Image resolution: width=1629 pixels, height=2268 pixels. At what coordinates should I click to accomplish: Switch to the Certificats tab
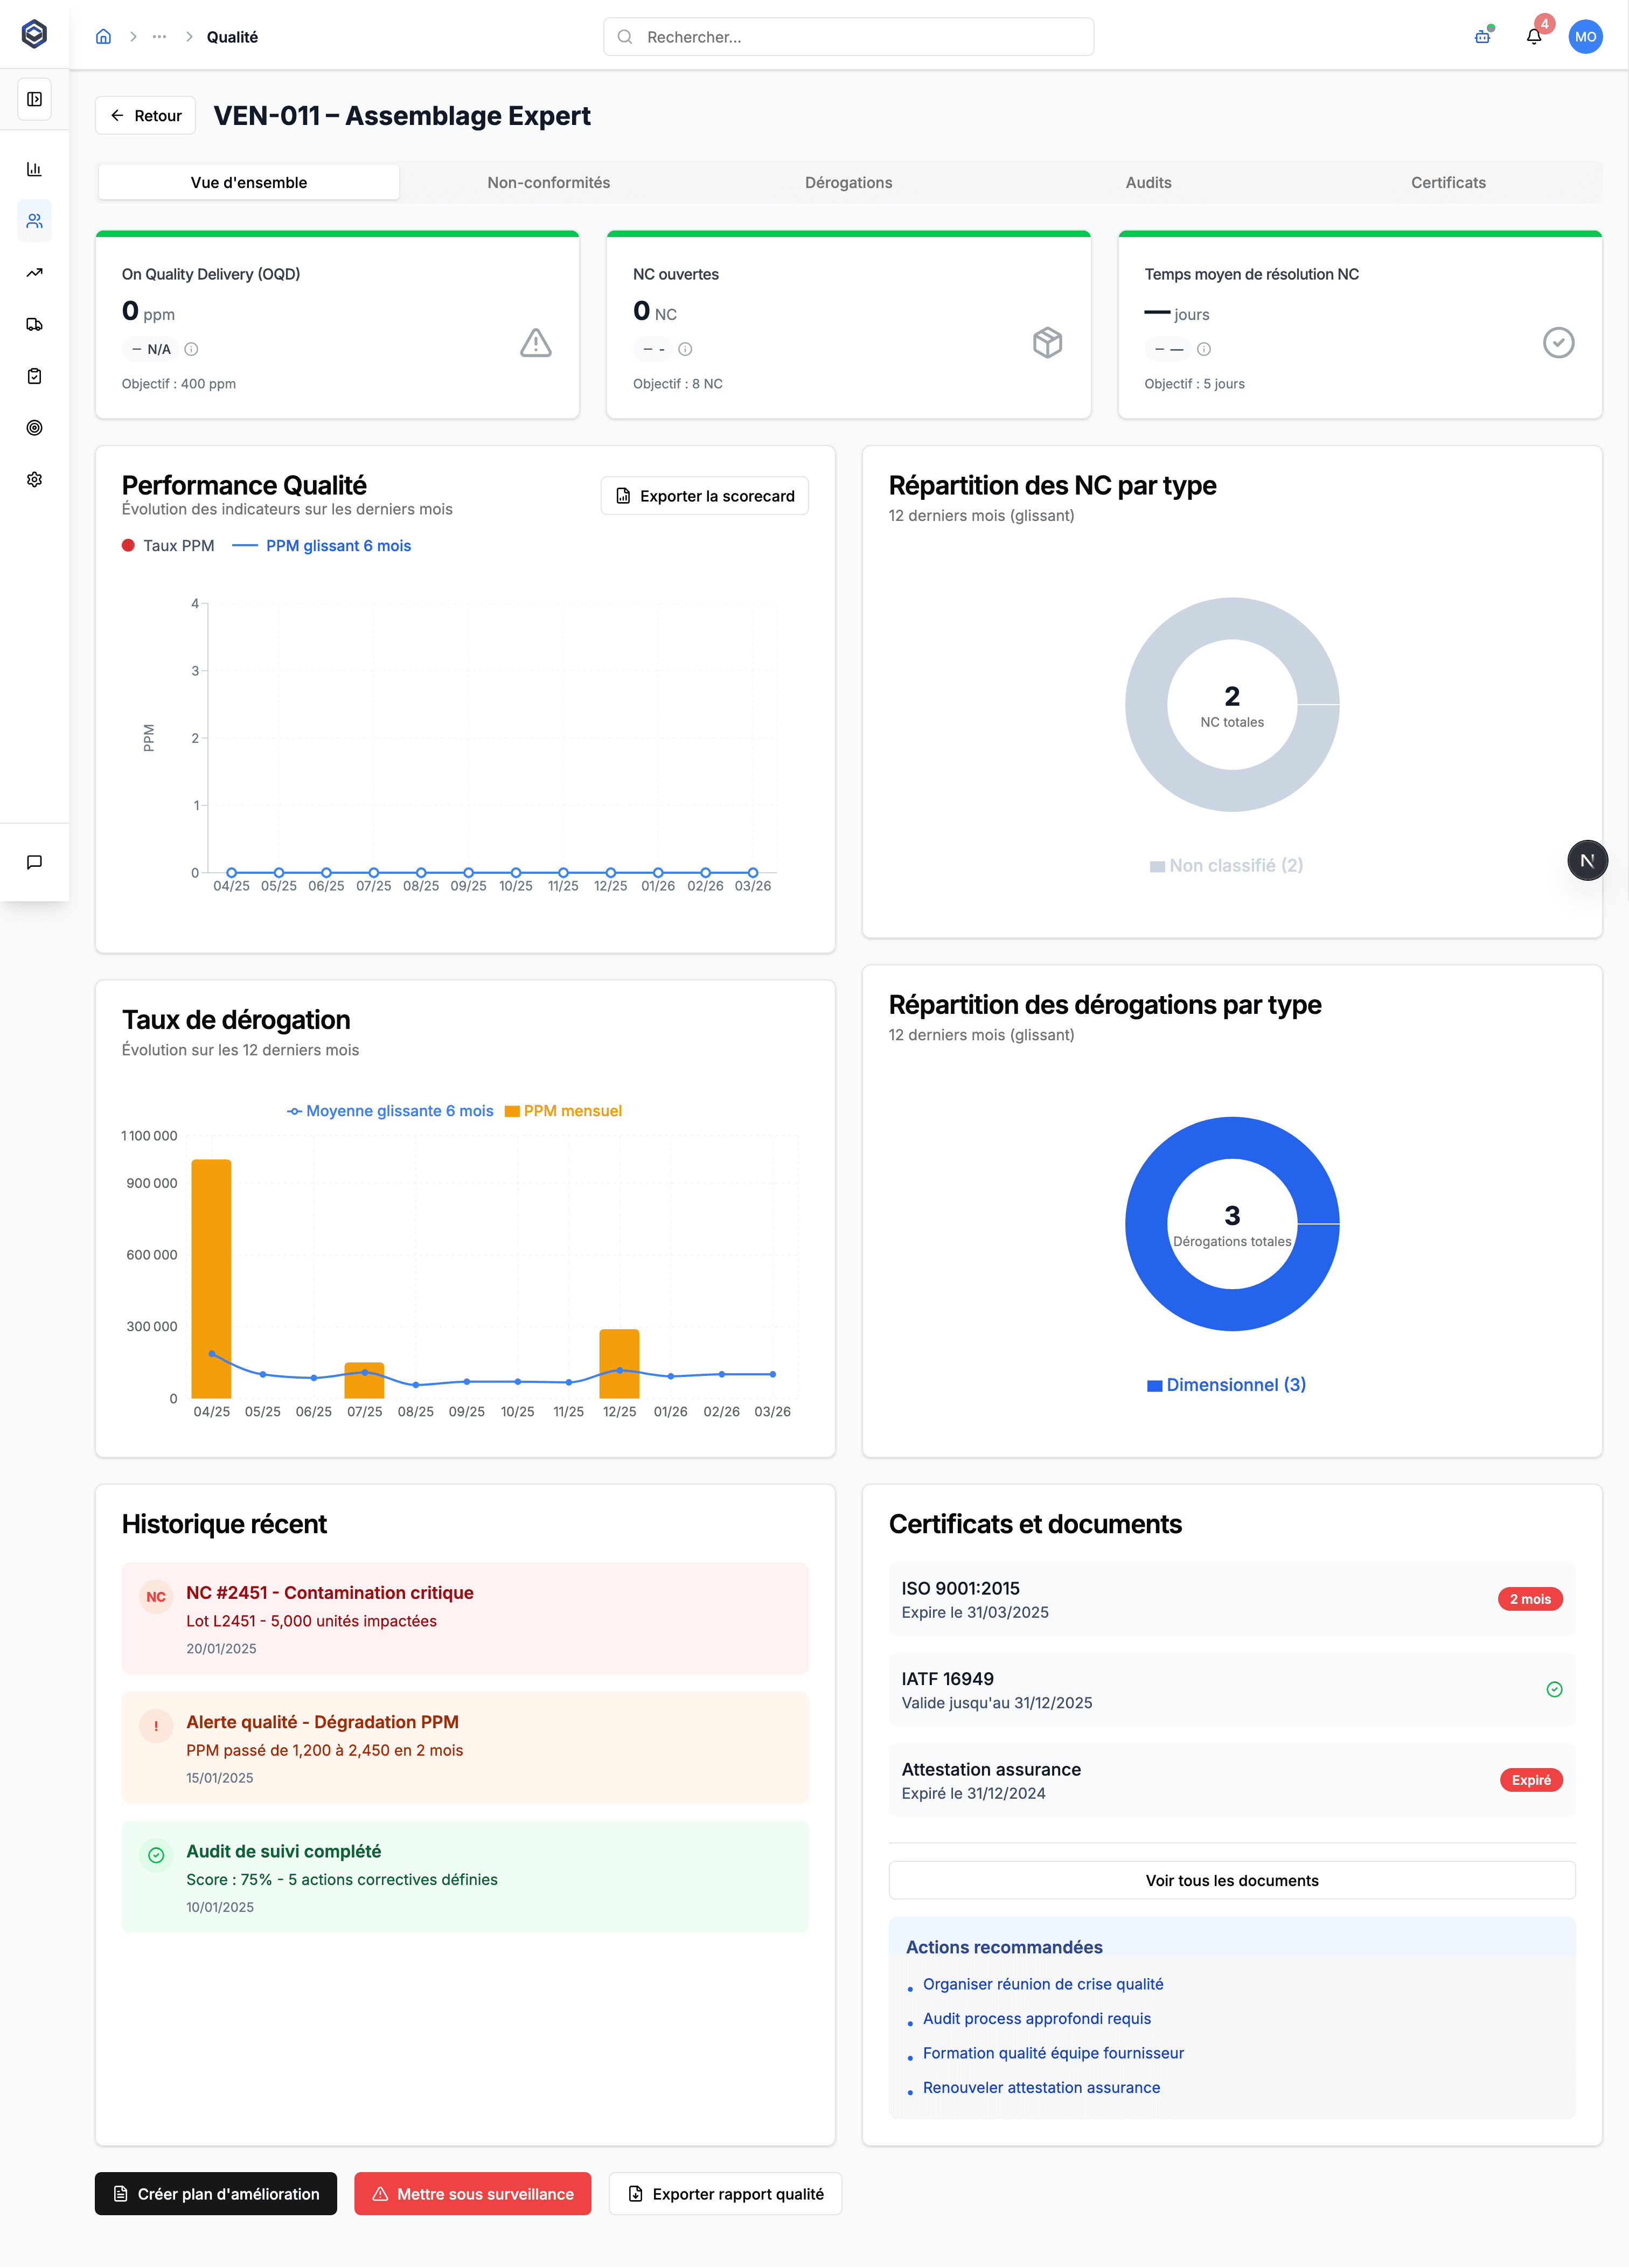(1447, 182)
